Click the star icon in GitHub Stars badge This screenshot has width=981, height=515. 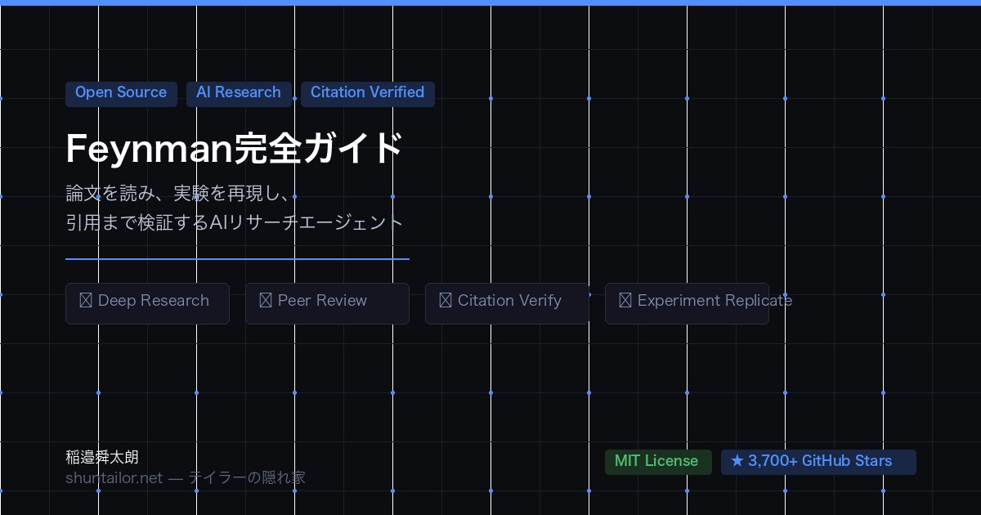tap(737, 461)
